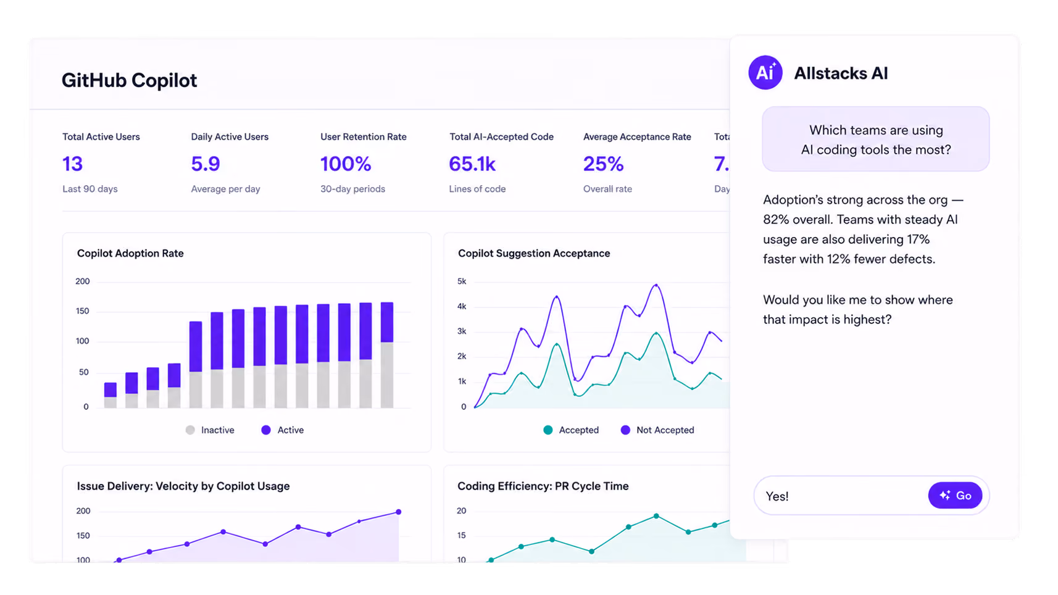Click 'Issue Delivery: Velocity by Copilot Usage' title
Screen dimensions: 1058x595
tap(183, 486)
